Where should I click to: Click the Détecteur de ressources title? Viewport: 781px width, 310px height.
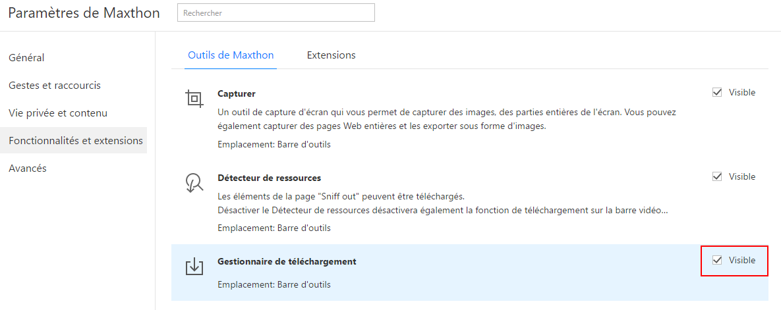pyautogui.click(x=270, y=178)
